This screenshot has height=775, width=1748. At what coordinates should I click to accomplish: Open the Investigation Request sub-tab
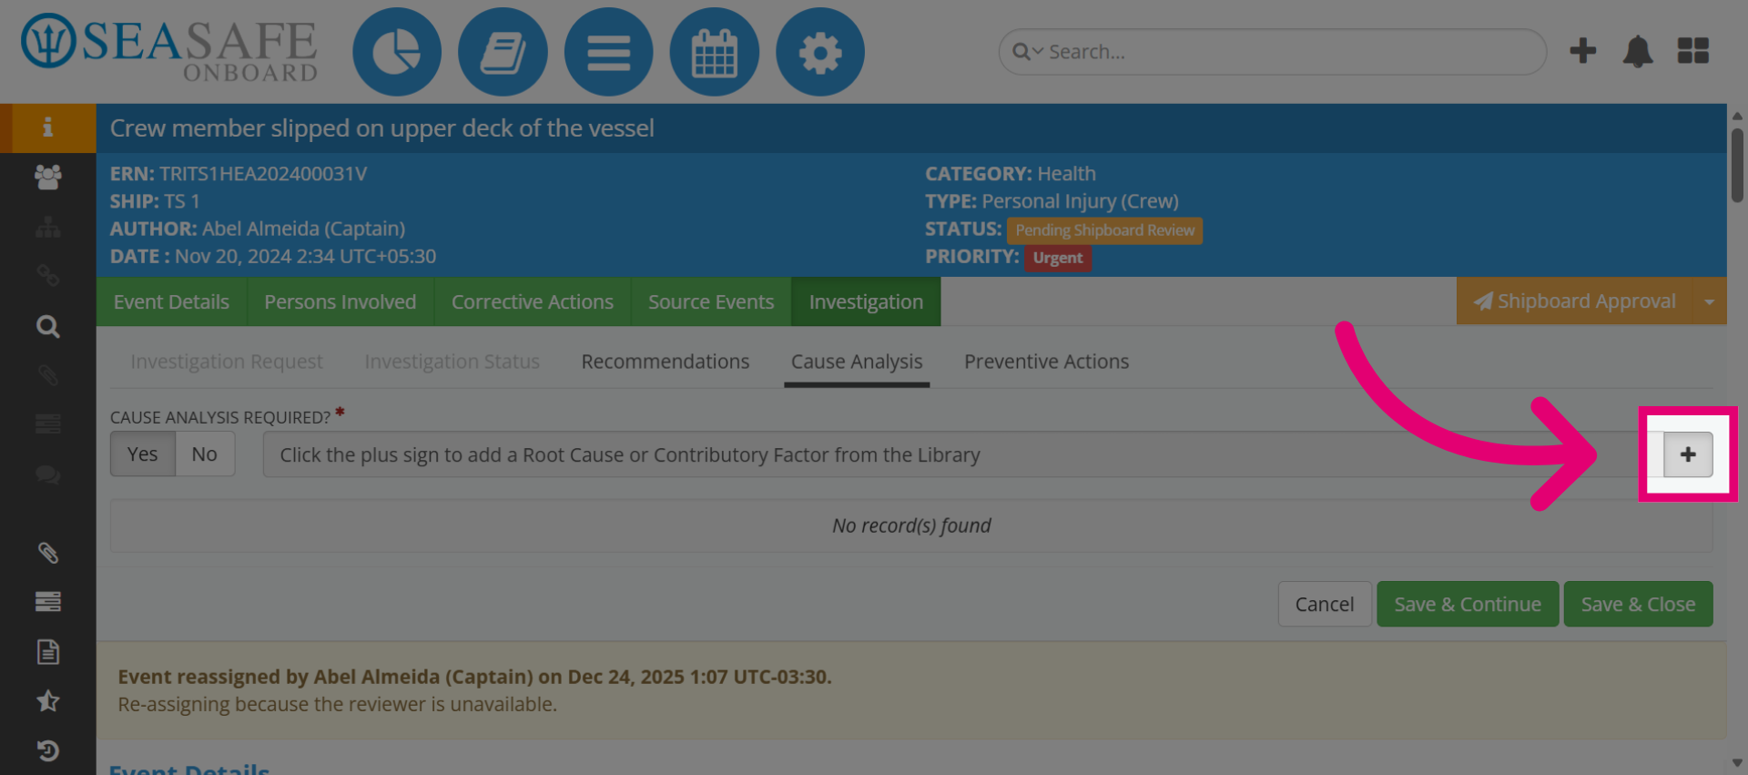pos(226,362)
